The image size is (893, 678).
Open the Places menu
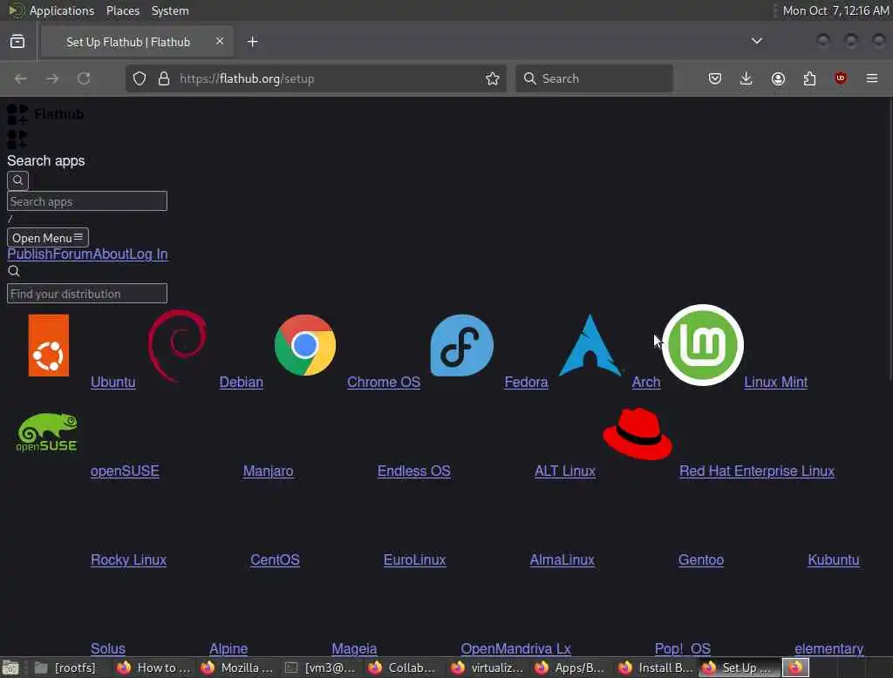tap(122, 10)
